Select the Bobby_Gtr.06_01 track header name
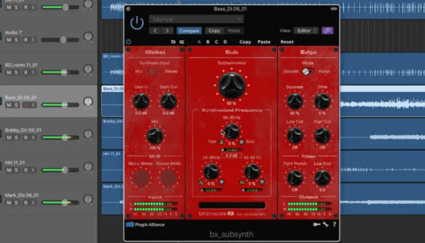 (x=23, y=130)
